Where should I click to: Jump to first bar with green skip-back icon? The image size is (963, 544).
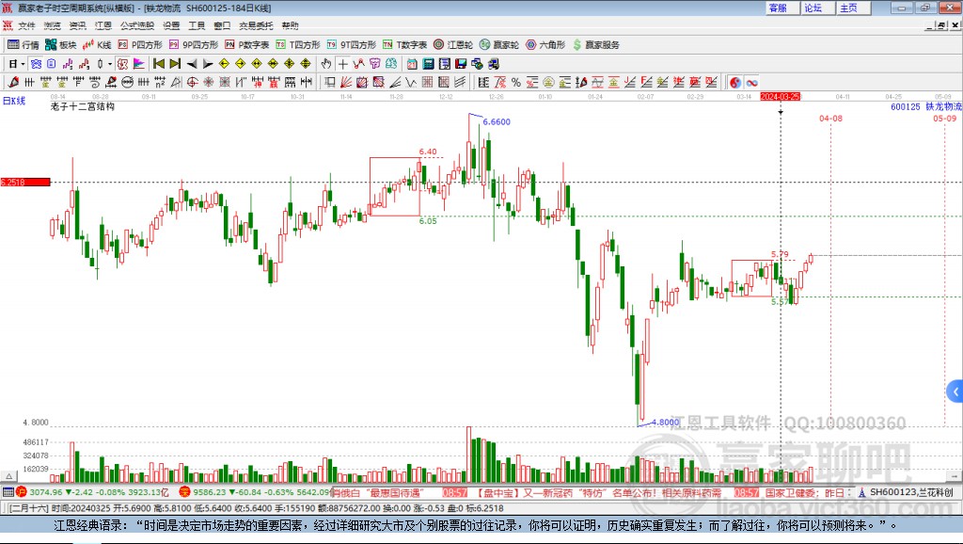click(158, 64)
